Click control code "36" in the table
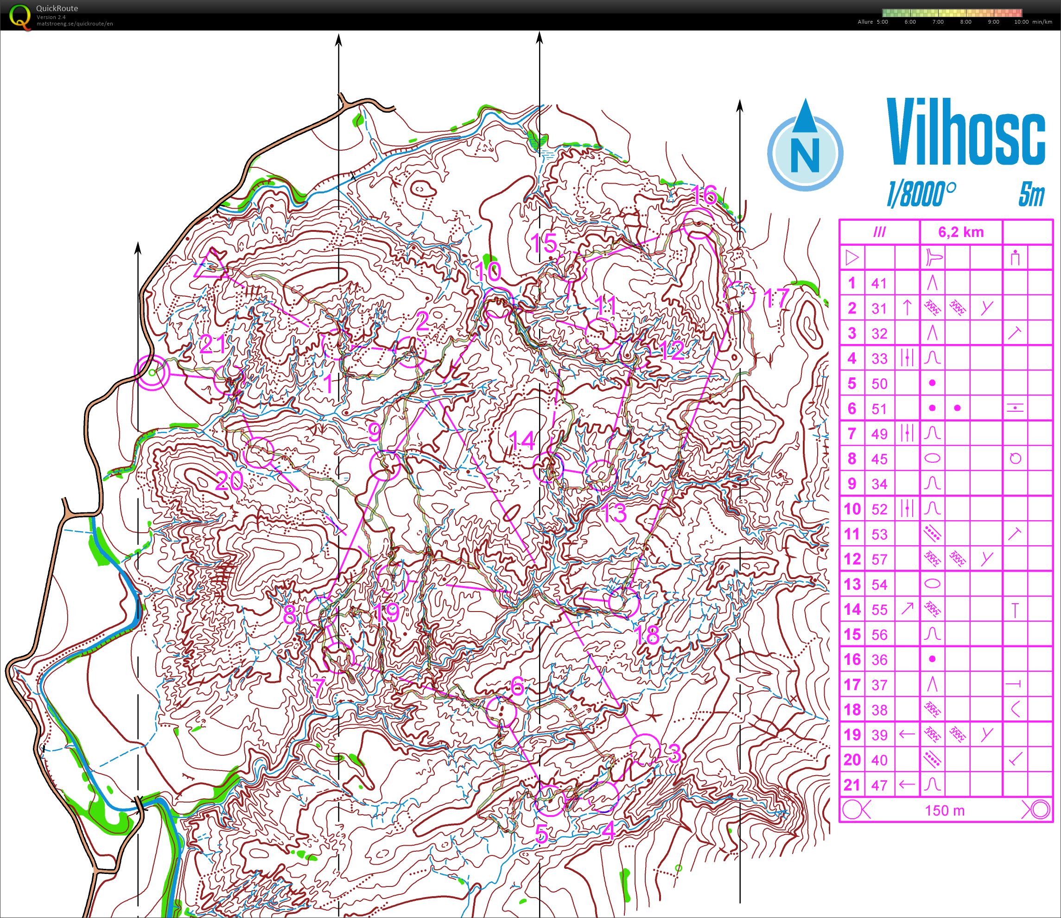This screenshot has height=918, width=1061. point(879,660)
